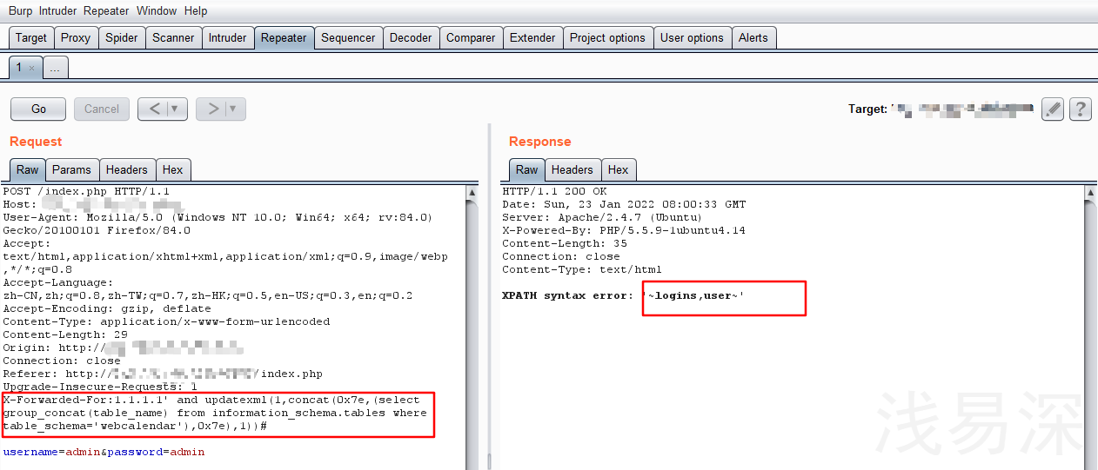Open the Intruder menu in menu bar

(x=58, y=11)
